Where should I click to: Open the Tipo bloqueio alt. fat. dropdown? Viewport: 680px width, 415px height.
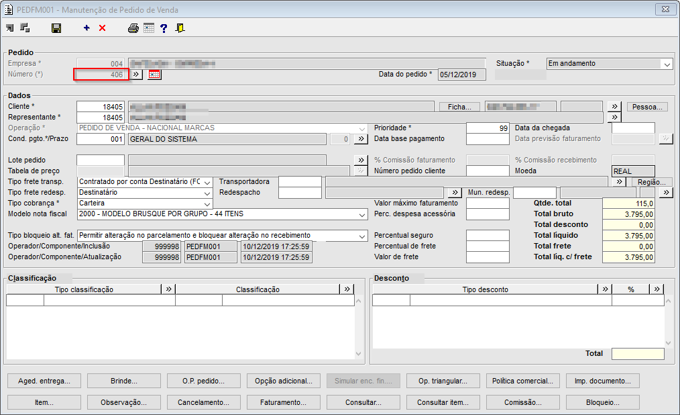362,236
